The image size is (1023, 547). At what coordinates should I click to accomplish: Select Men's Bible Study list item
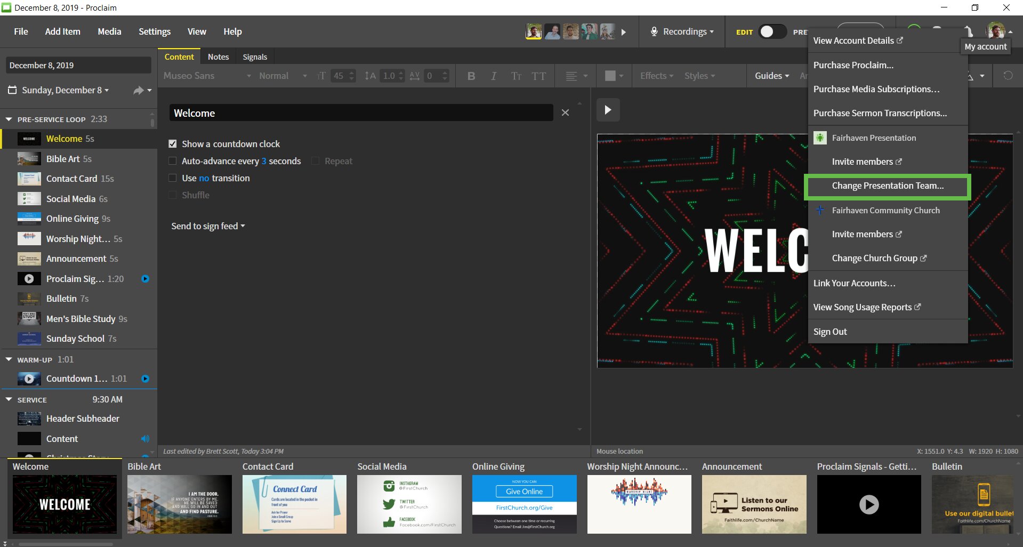click(x=79, y=319)
